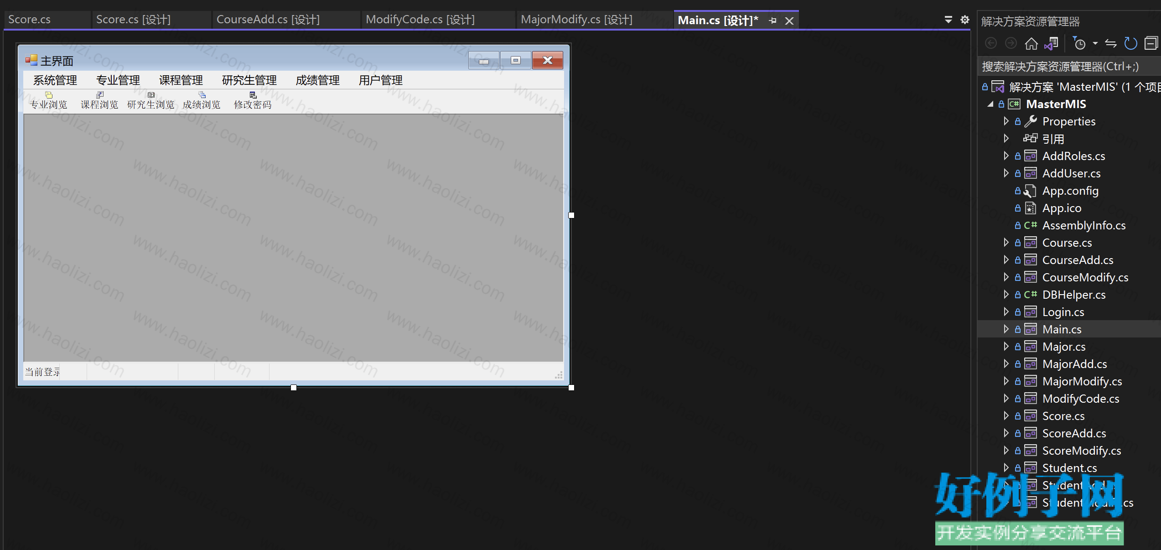Click the 专业浏览 toolbar button
Screen dimensions: 1161x550
[x=48, y=101]
